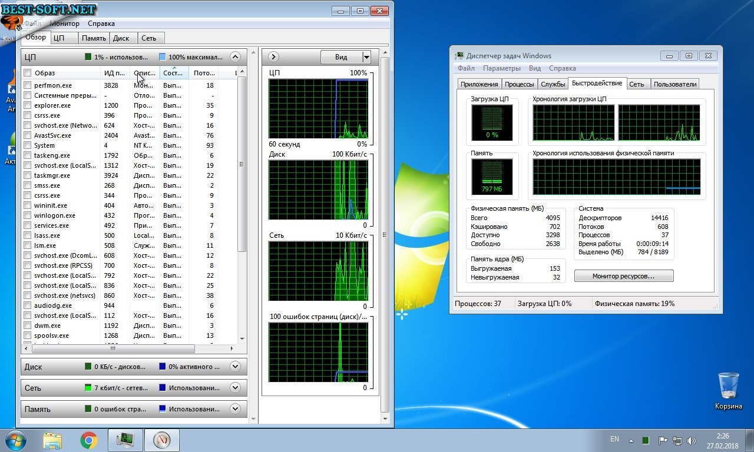Viewport: 754px width, 452px height.
Task: Collapse the ЦП section chevron
Action: pyautogui.click(x=235, y=57)
